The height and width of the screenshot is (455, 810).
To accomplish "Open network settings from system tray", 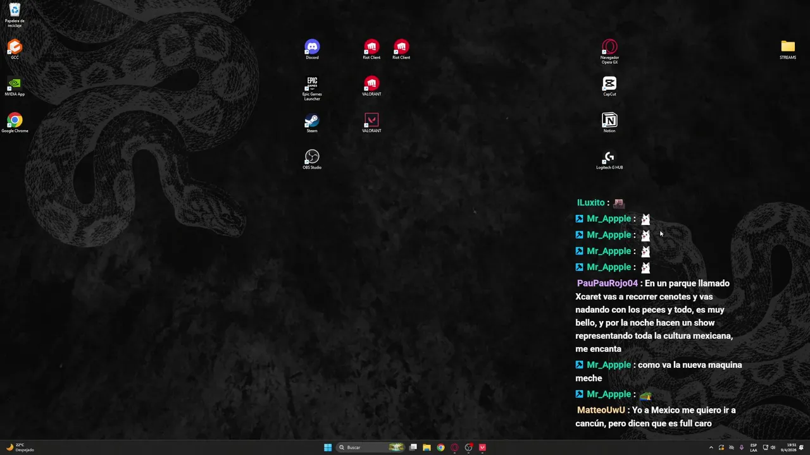I will point(766,447).
